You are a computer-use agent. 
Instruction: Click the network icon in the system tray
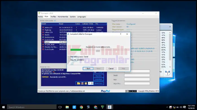(x=174, y=107)
